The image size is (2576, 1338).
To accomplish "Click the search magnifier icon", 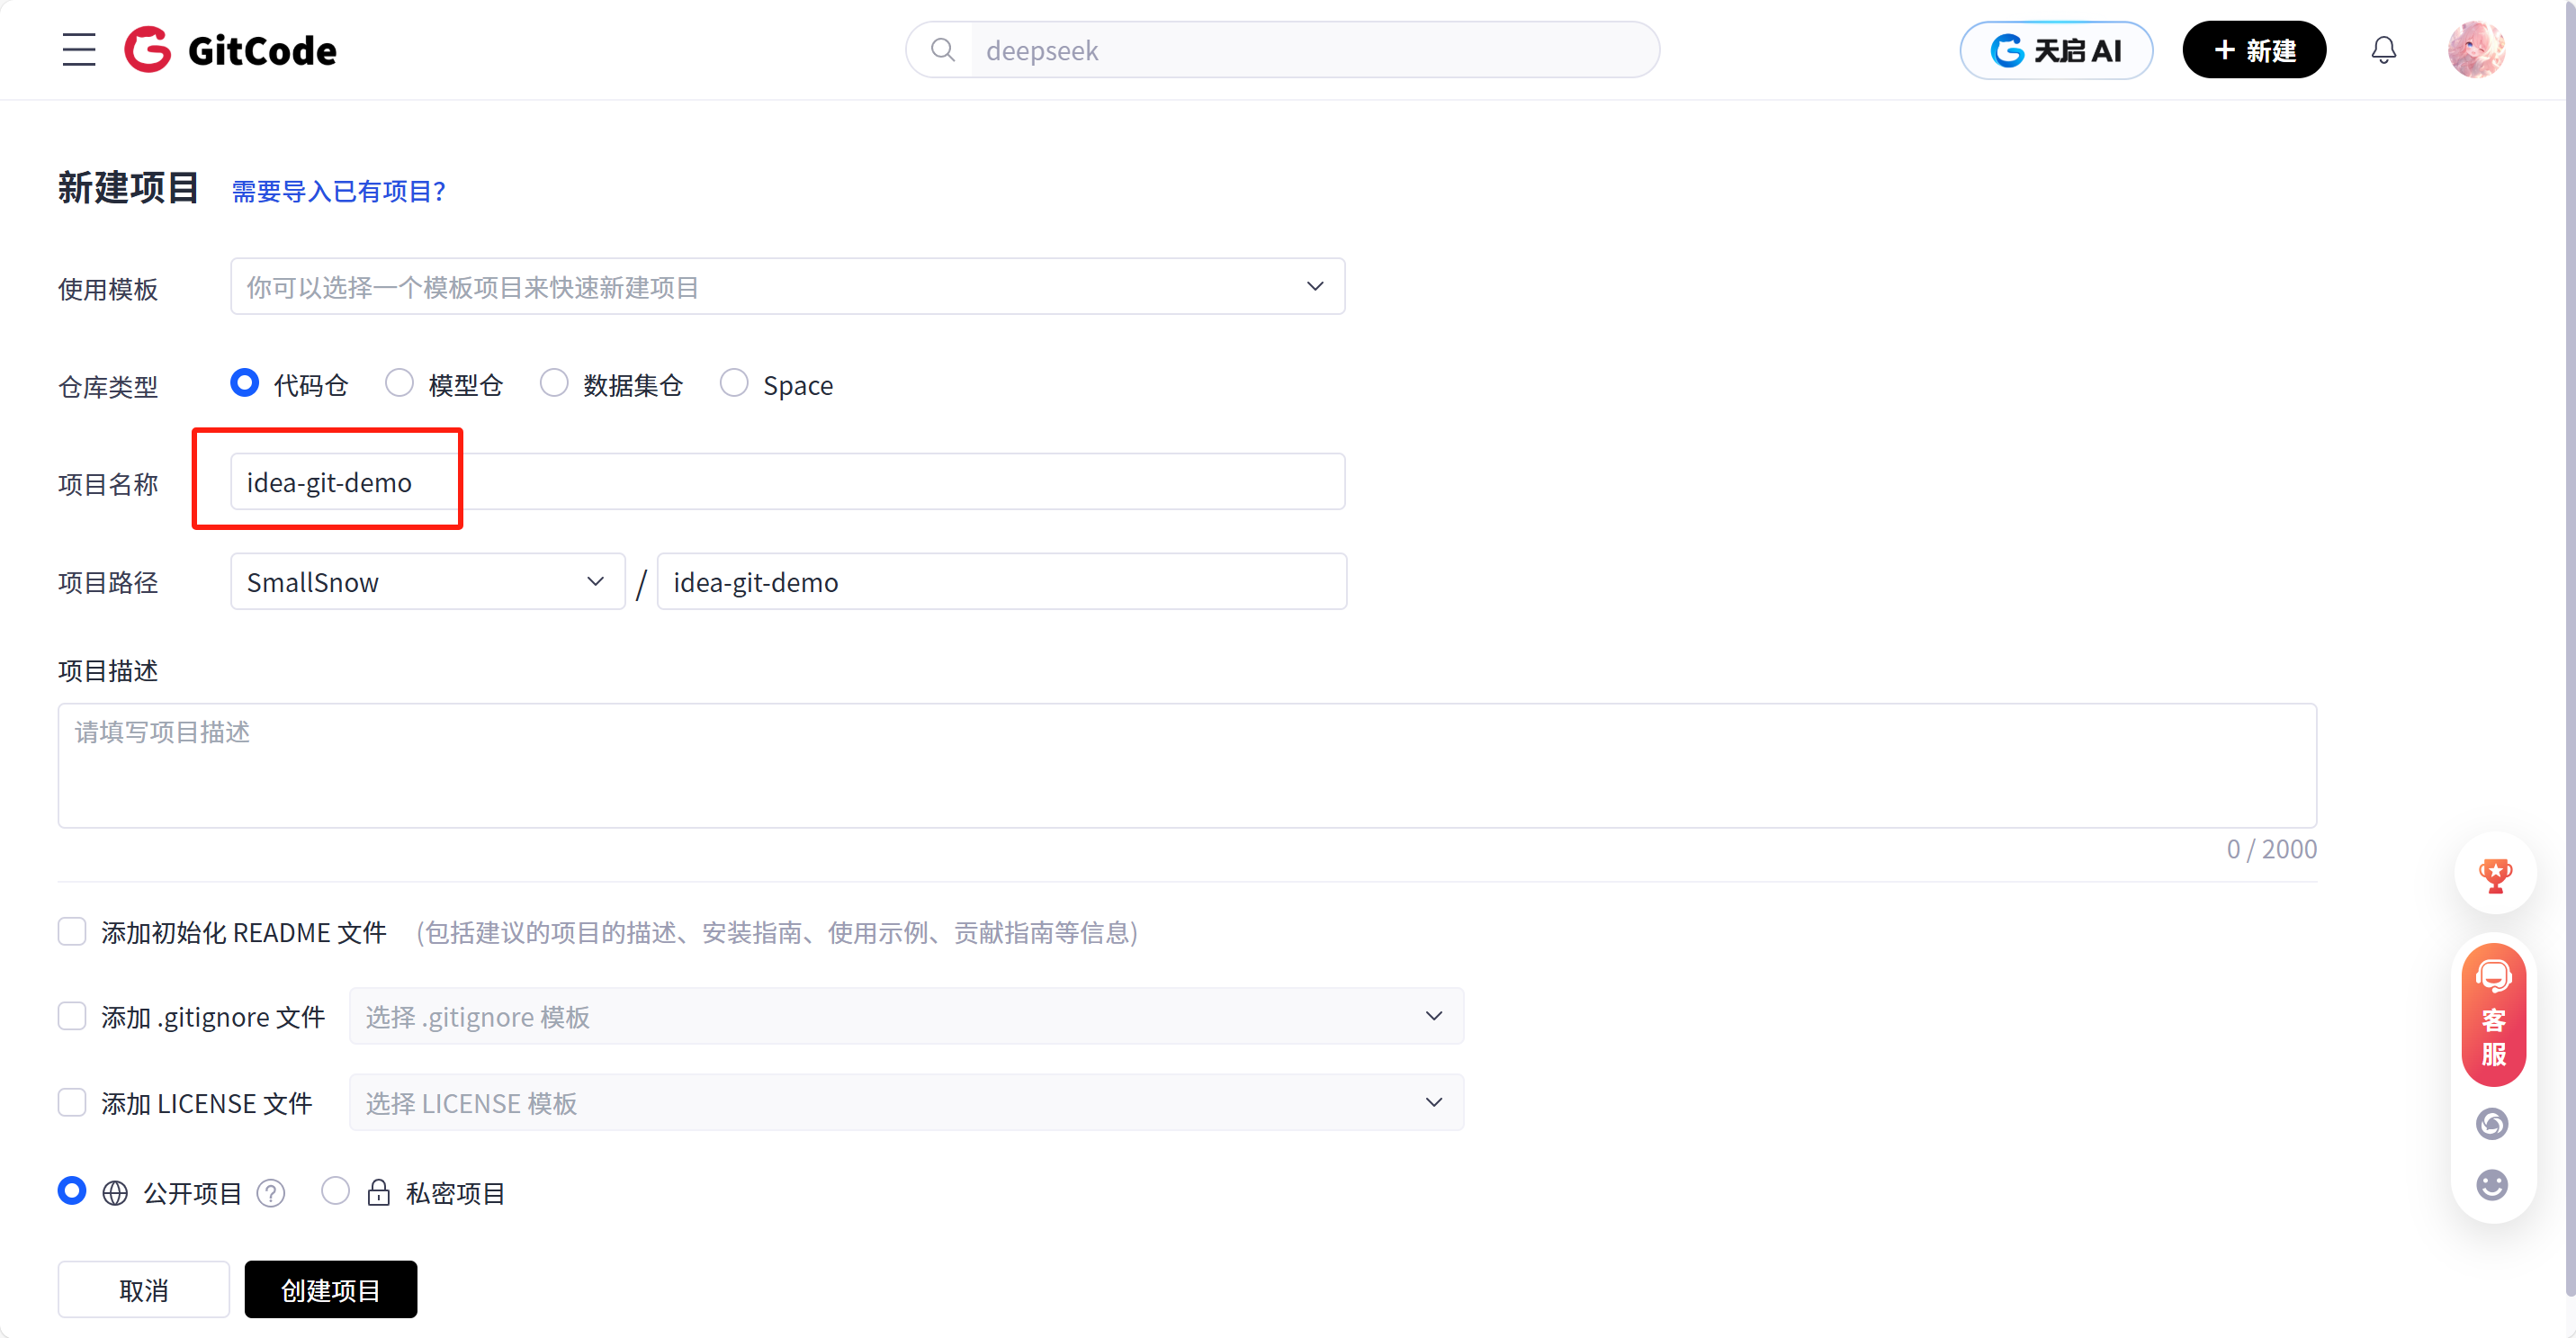I will (941, 49).
